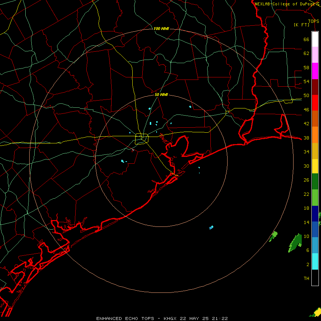The height and width of the screenshot is (321, 321).
Task: Click the 26 value on the legend
Action: (306, 180)
